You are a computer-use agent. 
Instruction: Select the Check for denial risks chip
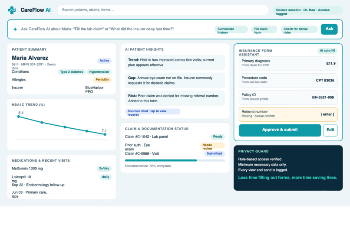pos(299,29)
